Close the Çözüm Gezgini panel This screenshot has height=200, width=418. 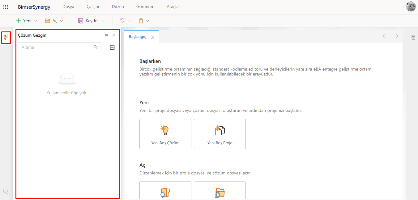tap(114, 35)
